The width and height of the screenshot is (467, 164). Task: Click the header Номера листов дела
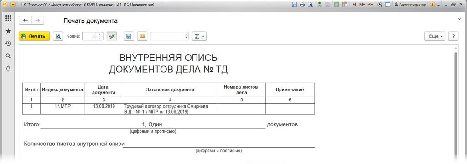tap(242, 89)
